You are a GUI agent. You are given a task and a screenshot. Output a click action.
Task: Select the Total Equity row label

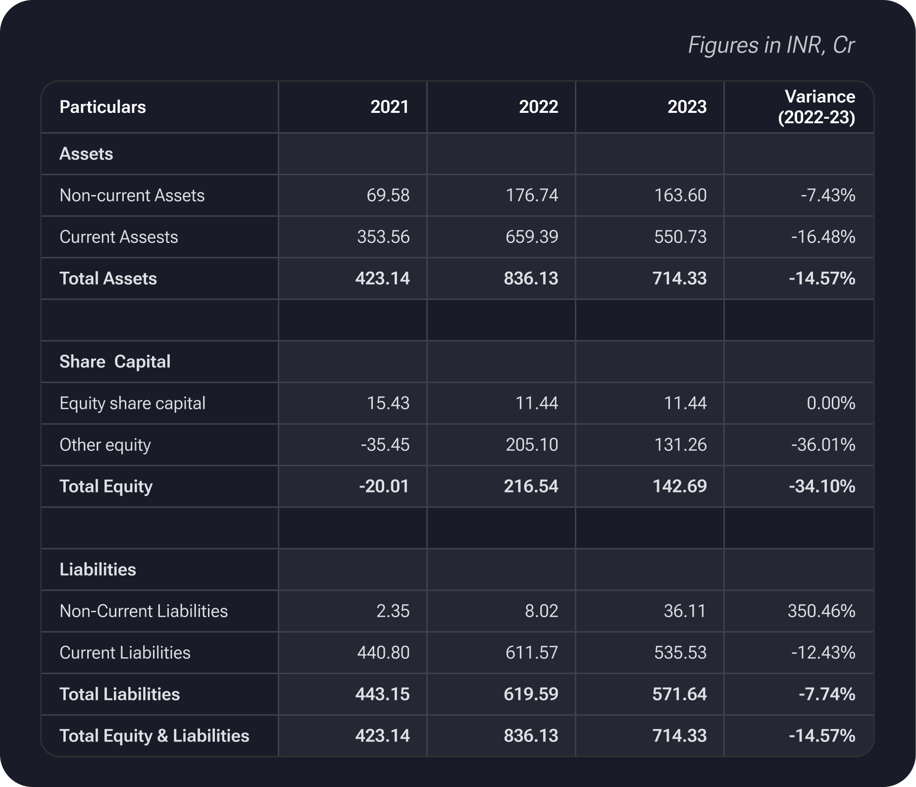pos(106,487)
